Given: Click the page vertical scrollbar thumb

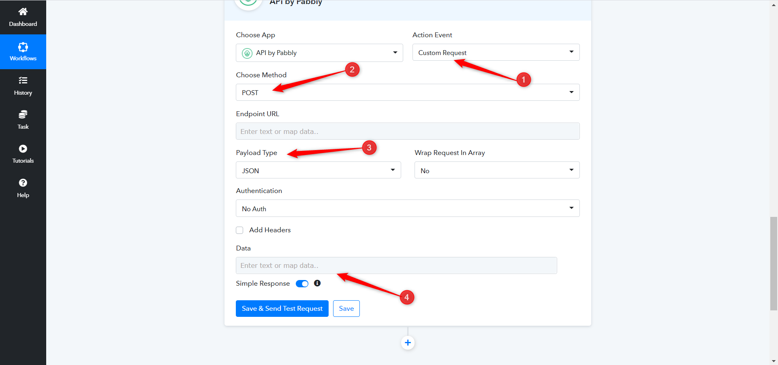Looking at the screenshot, I should click(774, 264).
